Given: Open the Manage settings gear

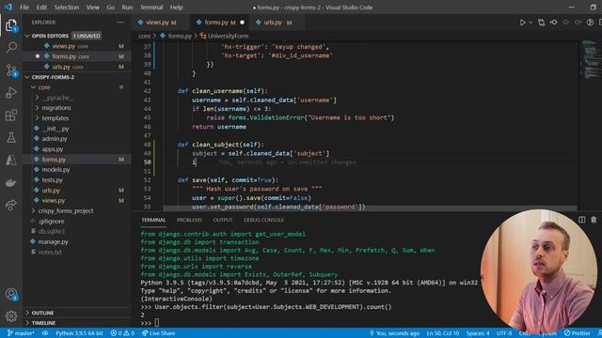Looking at the screenshot, I should click(x=11, y=316).
